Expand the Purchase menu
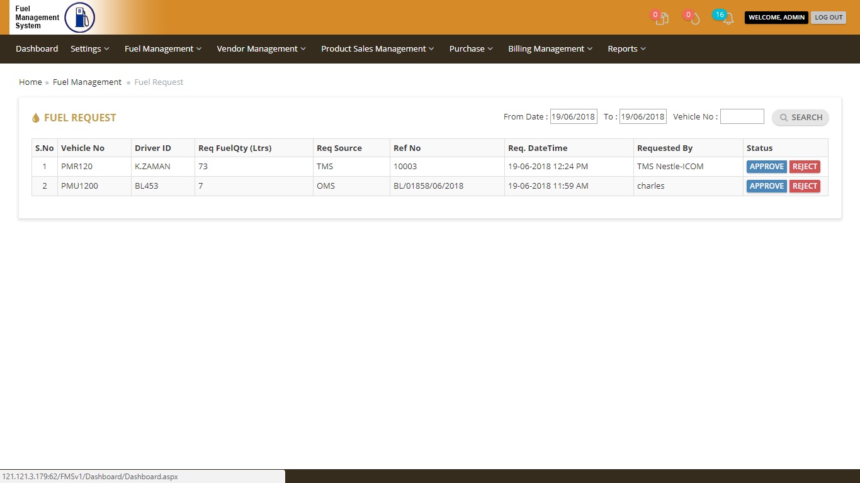The height and width of the screenshot is (483, 860). (471, 49)
